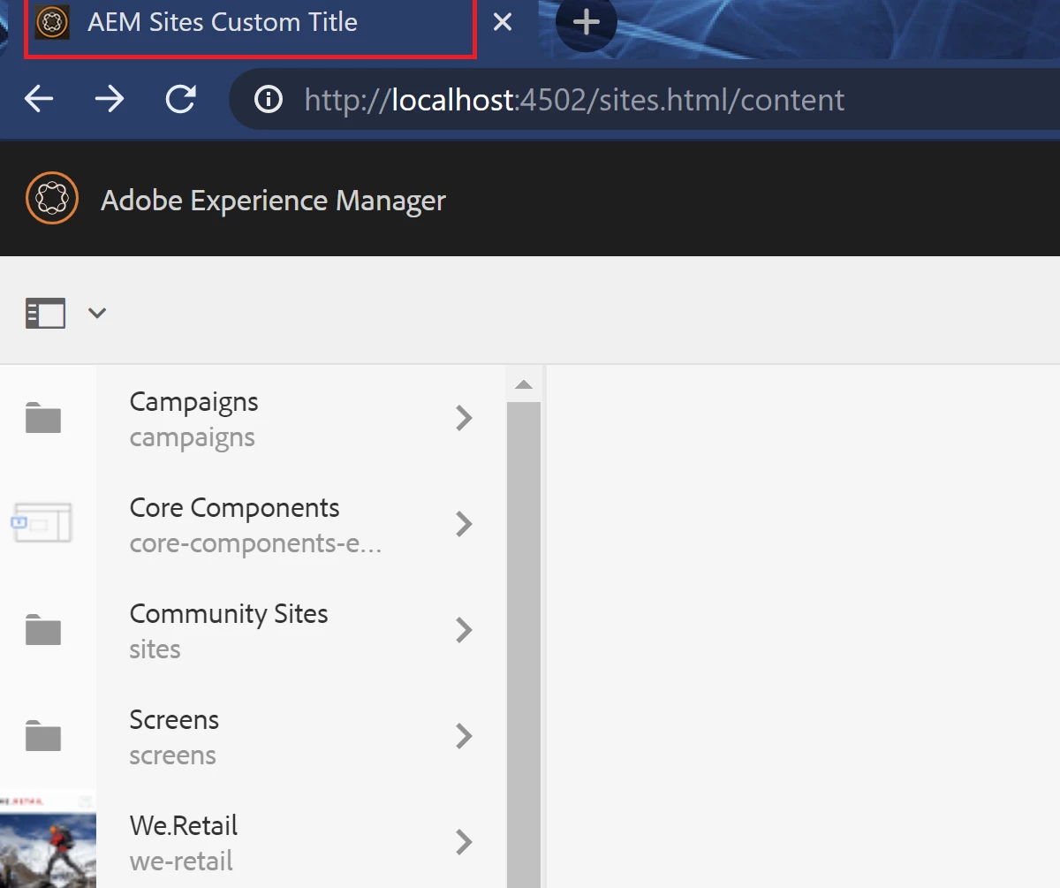Select the We.Retail site thumbnail
This screenshot has width=1060, height=888.
pyautogui.click(x=48, y=839)
